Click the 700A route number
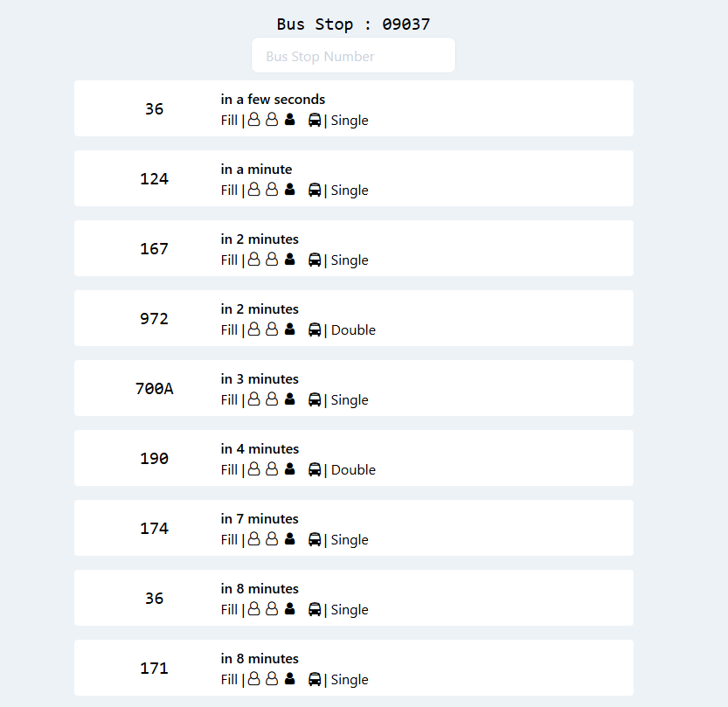This screenshot has width=728, height=707. coord(154,389)
